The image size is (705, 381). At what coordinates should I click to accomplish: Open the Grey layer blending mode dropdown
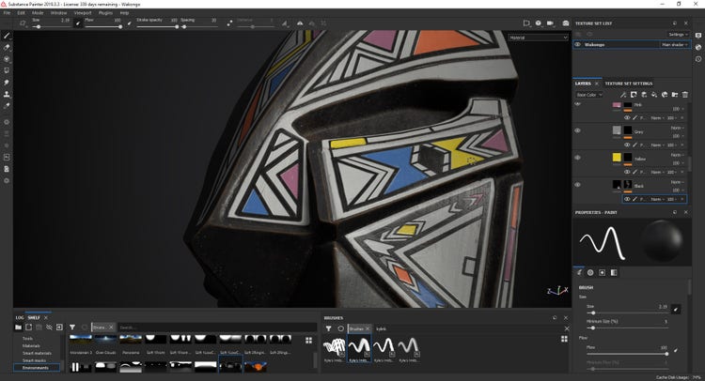(x=678, y=128)
